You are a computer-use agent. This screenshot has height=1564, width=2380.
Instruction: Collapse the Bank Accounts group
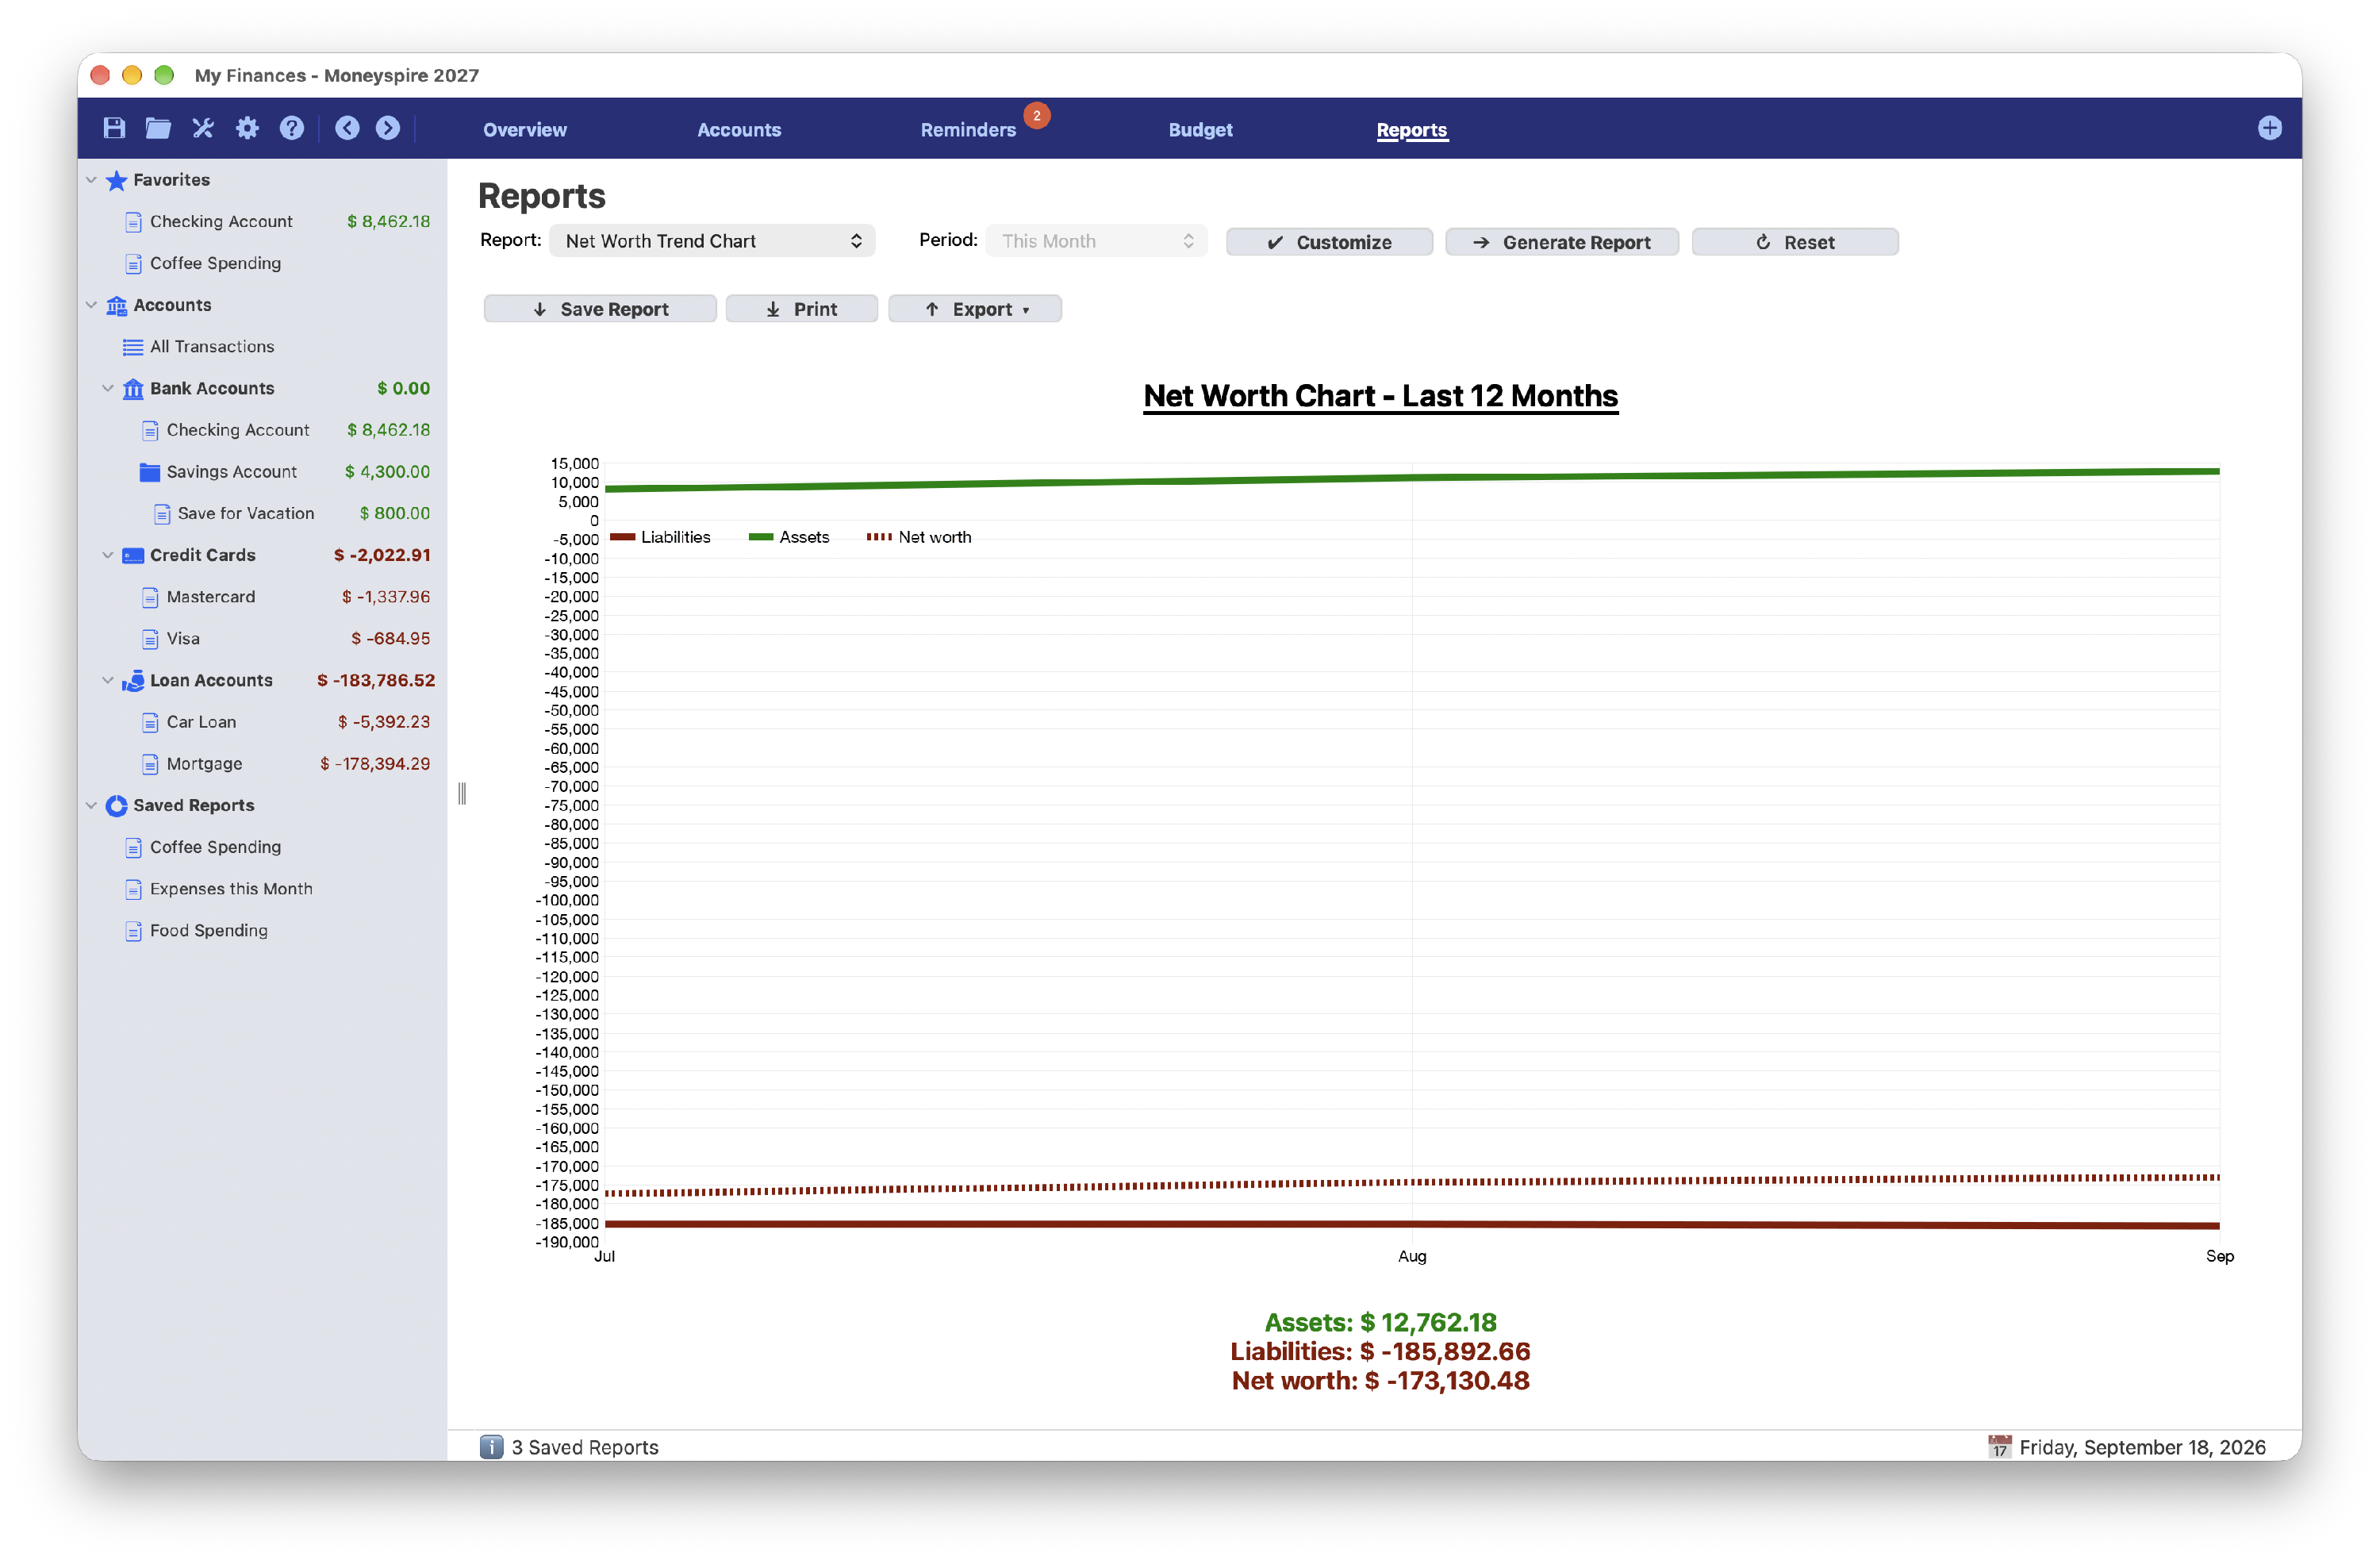tap(108, 388)
